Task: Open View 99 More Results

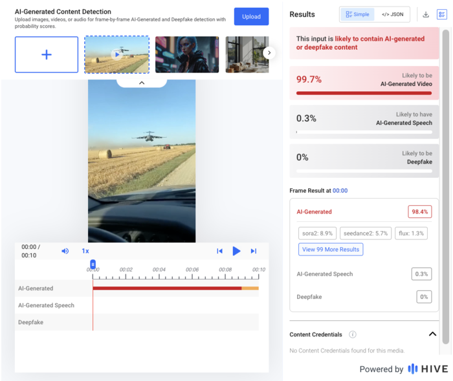Action: tap(331, 249)
